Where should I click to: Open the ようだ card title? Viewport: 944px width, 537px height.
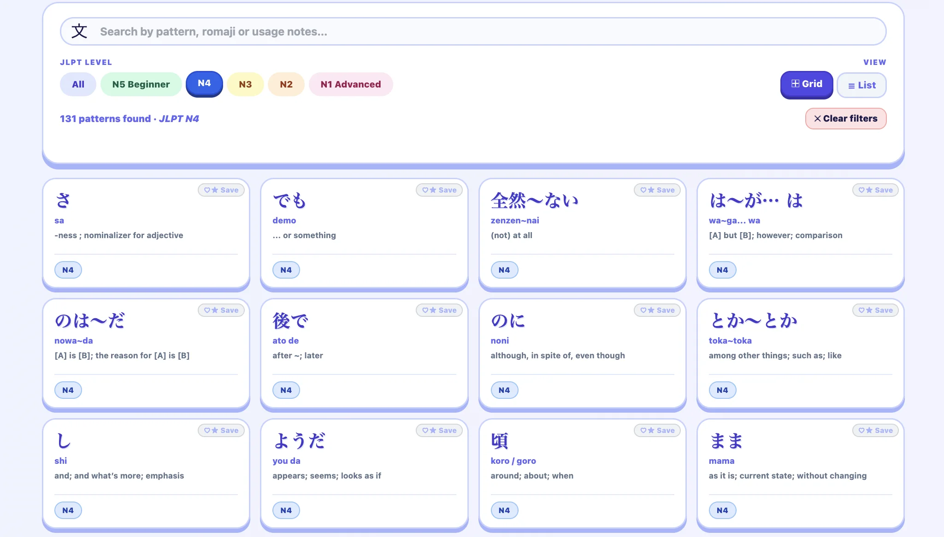299,441
